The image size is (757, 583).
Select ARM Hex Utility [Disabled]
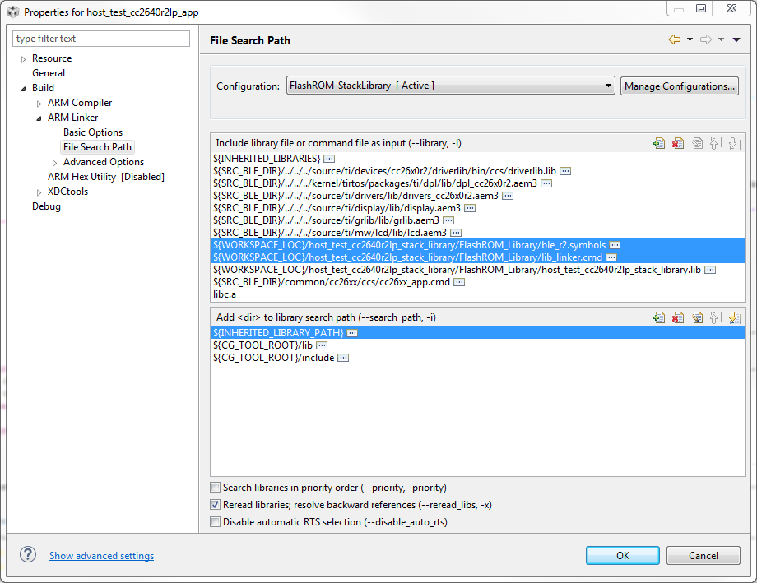(105, 177)
